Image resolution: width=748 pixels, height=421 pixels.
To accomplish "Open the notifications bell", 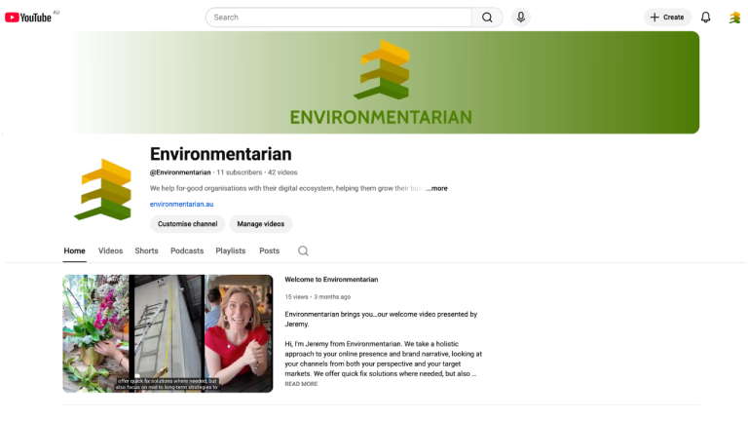I will tap(705, 18).
